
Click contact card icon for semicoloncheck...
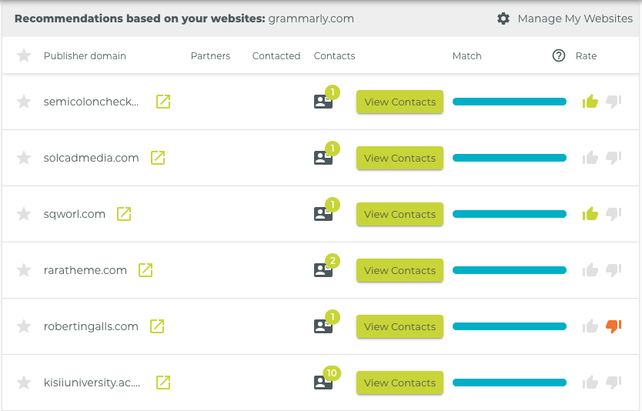(x=323, y=102)
